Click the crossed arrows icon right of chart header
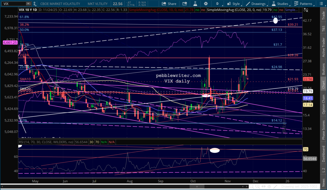The image size is (327, 190). click(306, 10)
